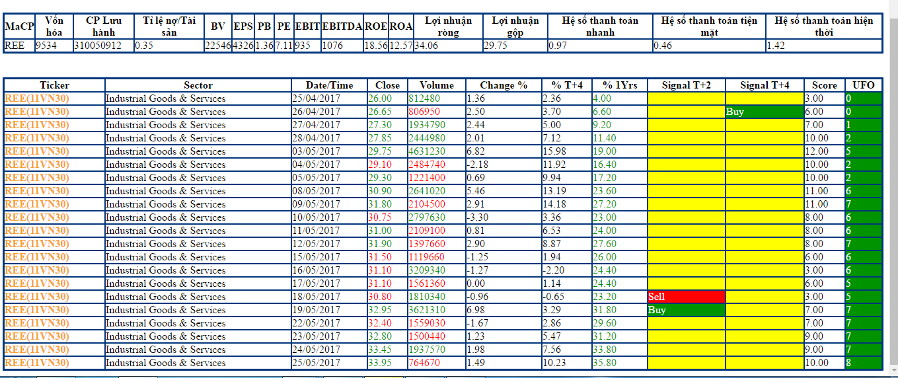
Task: Click the volume value 3209340
Action: point(427,270)
